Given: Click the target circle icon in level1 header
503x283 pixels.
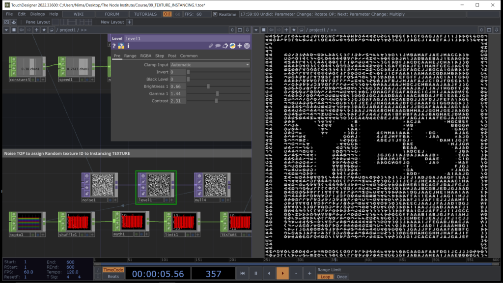Looking at the screenshot, I should click(x=247, y=46).
